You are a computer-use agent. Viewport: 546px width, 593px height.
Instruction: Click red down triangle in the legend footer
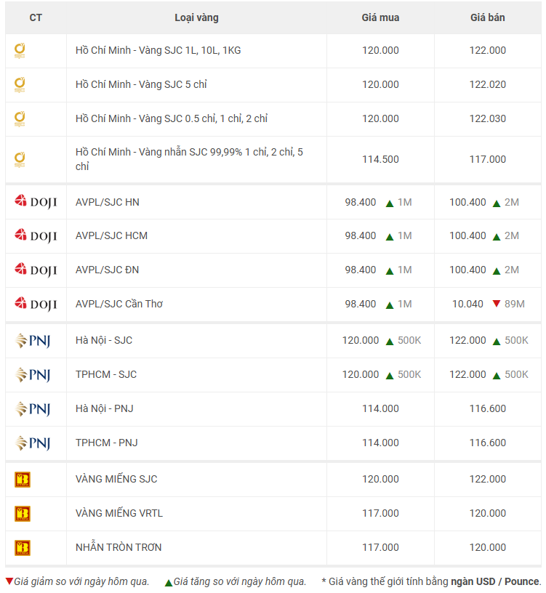tap(9, 581)
